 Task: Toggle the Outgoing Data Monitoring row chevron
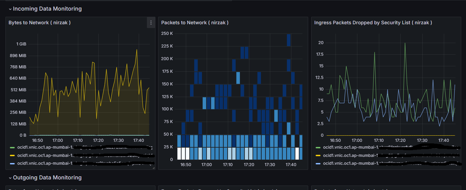(x=10, y=178)
